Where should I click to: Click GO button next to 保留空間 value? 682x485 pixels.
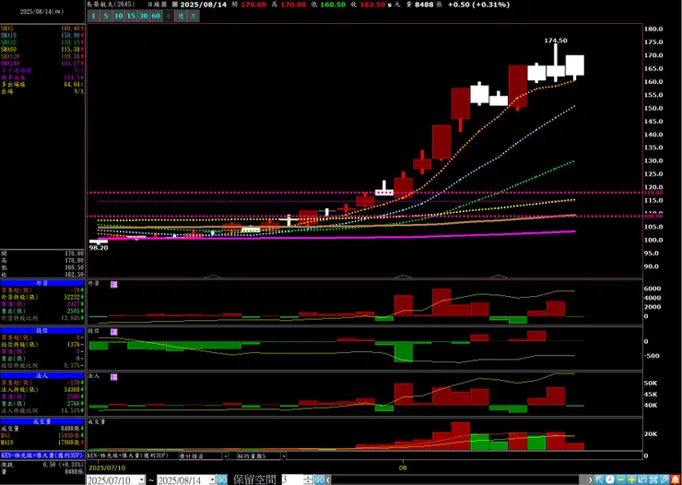(x=320, y=479)
